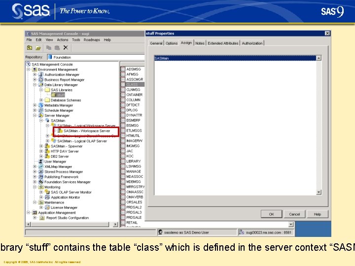
Task: Click the XMLMap Manager icon
Action: (x=41, y=166)
